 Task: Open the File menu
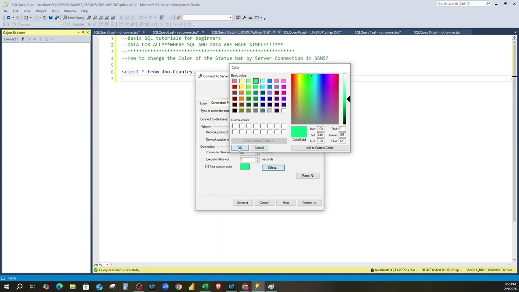[5, 11]
